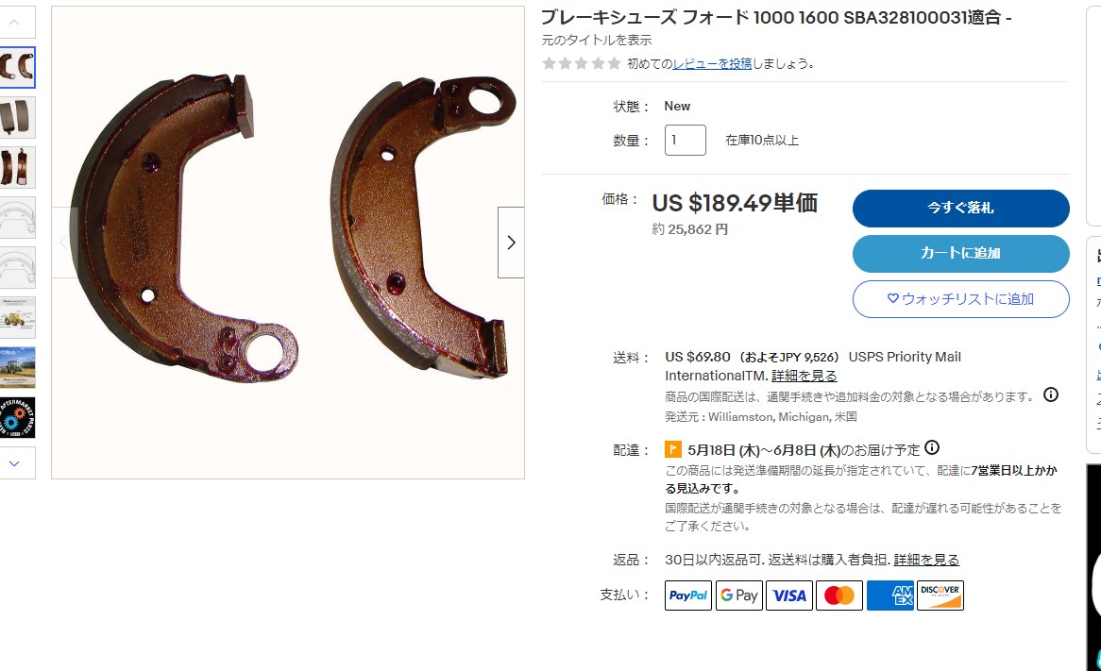Click 今すぐ落札 buy now button
This screenshot has width=1101, height=671.
click(x=960, y=208)
